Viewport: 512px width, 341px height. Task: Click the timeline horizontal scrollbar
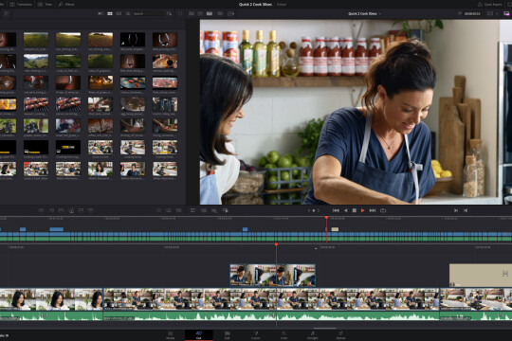tap(324, 328)
